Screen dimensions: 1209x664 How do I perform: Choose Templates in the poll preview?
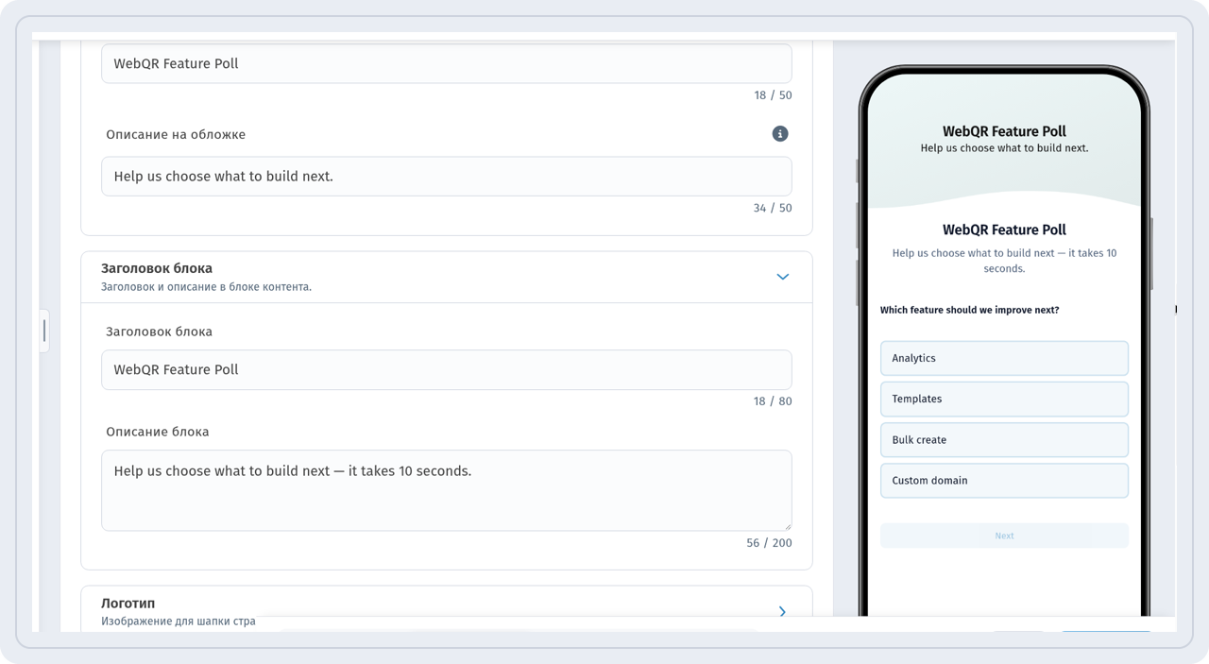1004,399
